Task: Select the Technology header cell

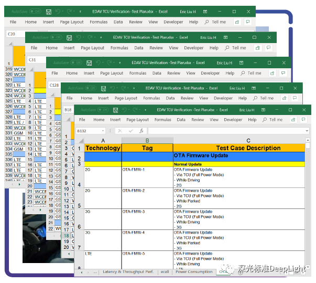Action: [x=103, y=148]
